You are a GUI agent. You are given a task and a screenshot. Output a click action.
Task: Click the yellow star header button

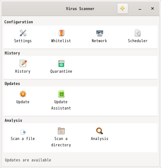point(123,8)
